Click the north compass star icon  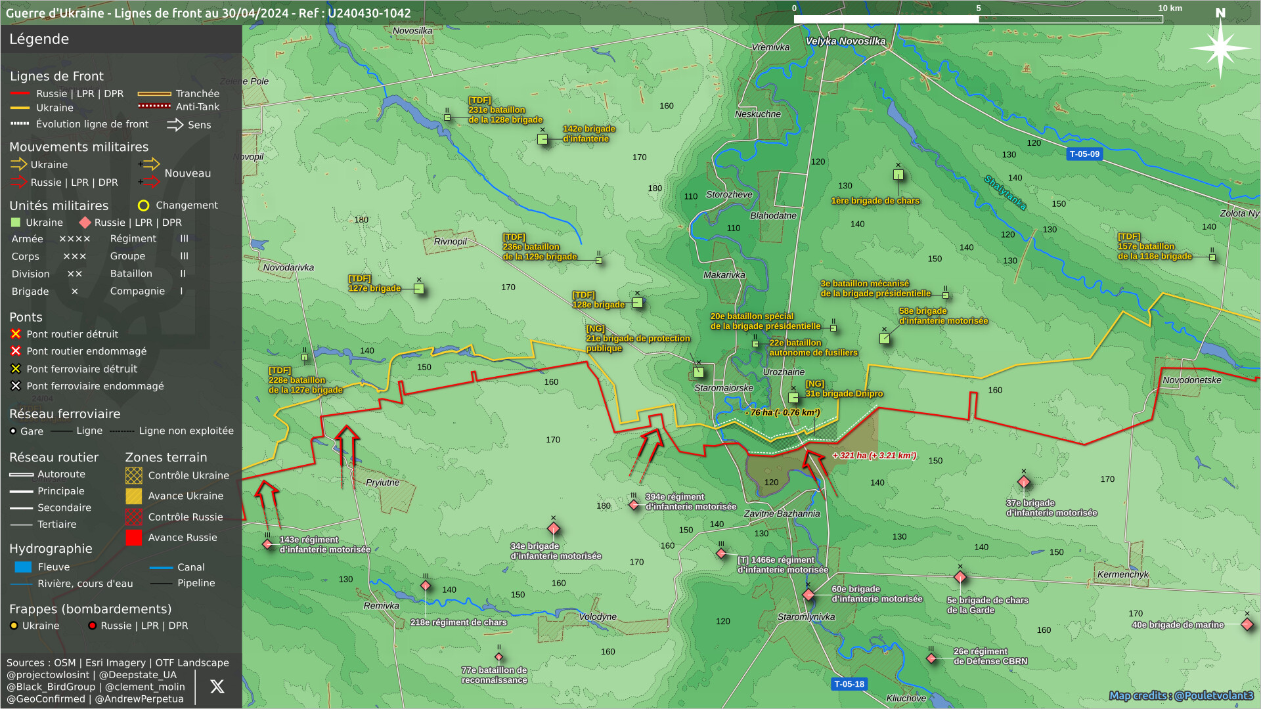click(x=1220, y=48)
